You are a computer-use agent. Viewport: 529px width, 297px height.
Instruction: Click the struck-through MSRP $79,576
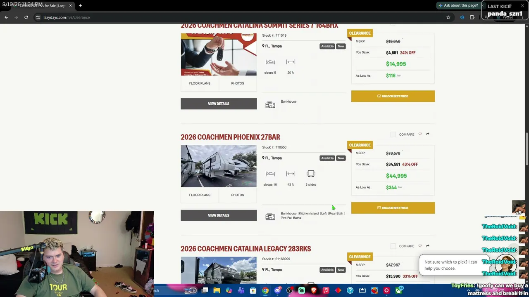(393, 153)
